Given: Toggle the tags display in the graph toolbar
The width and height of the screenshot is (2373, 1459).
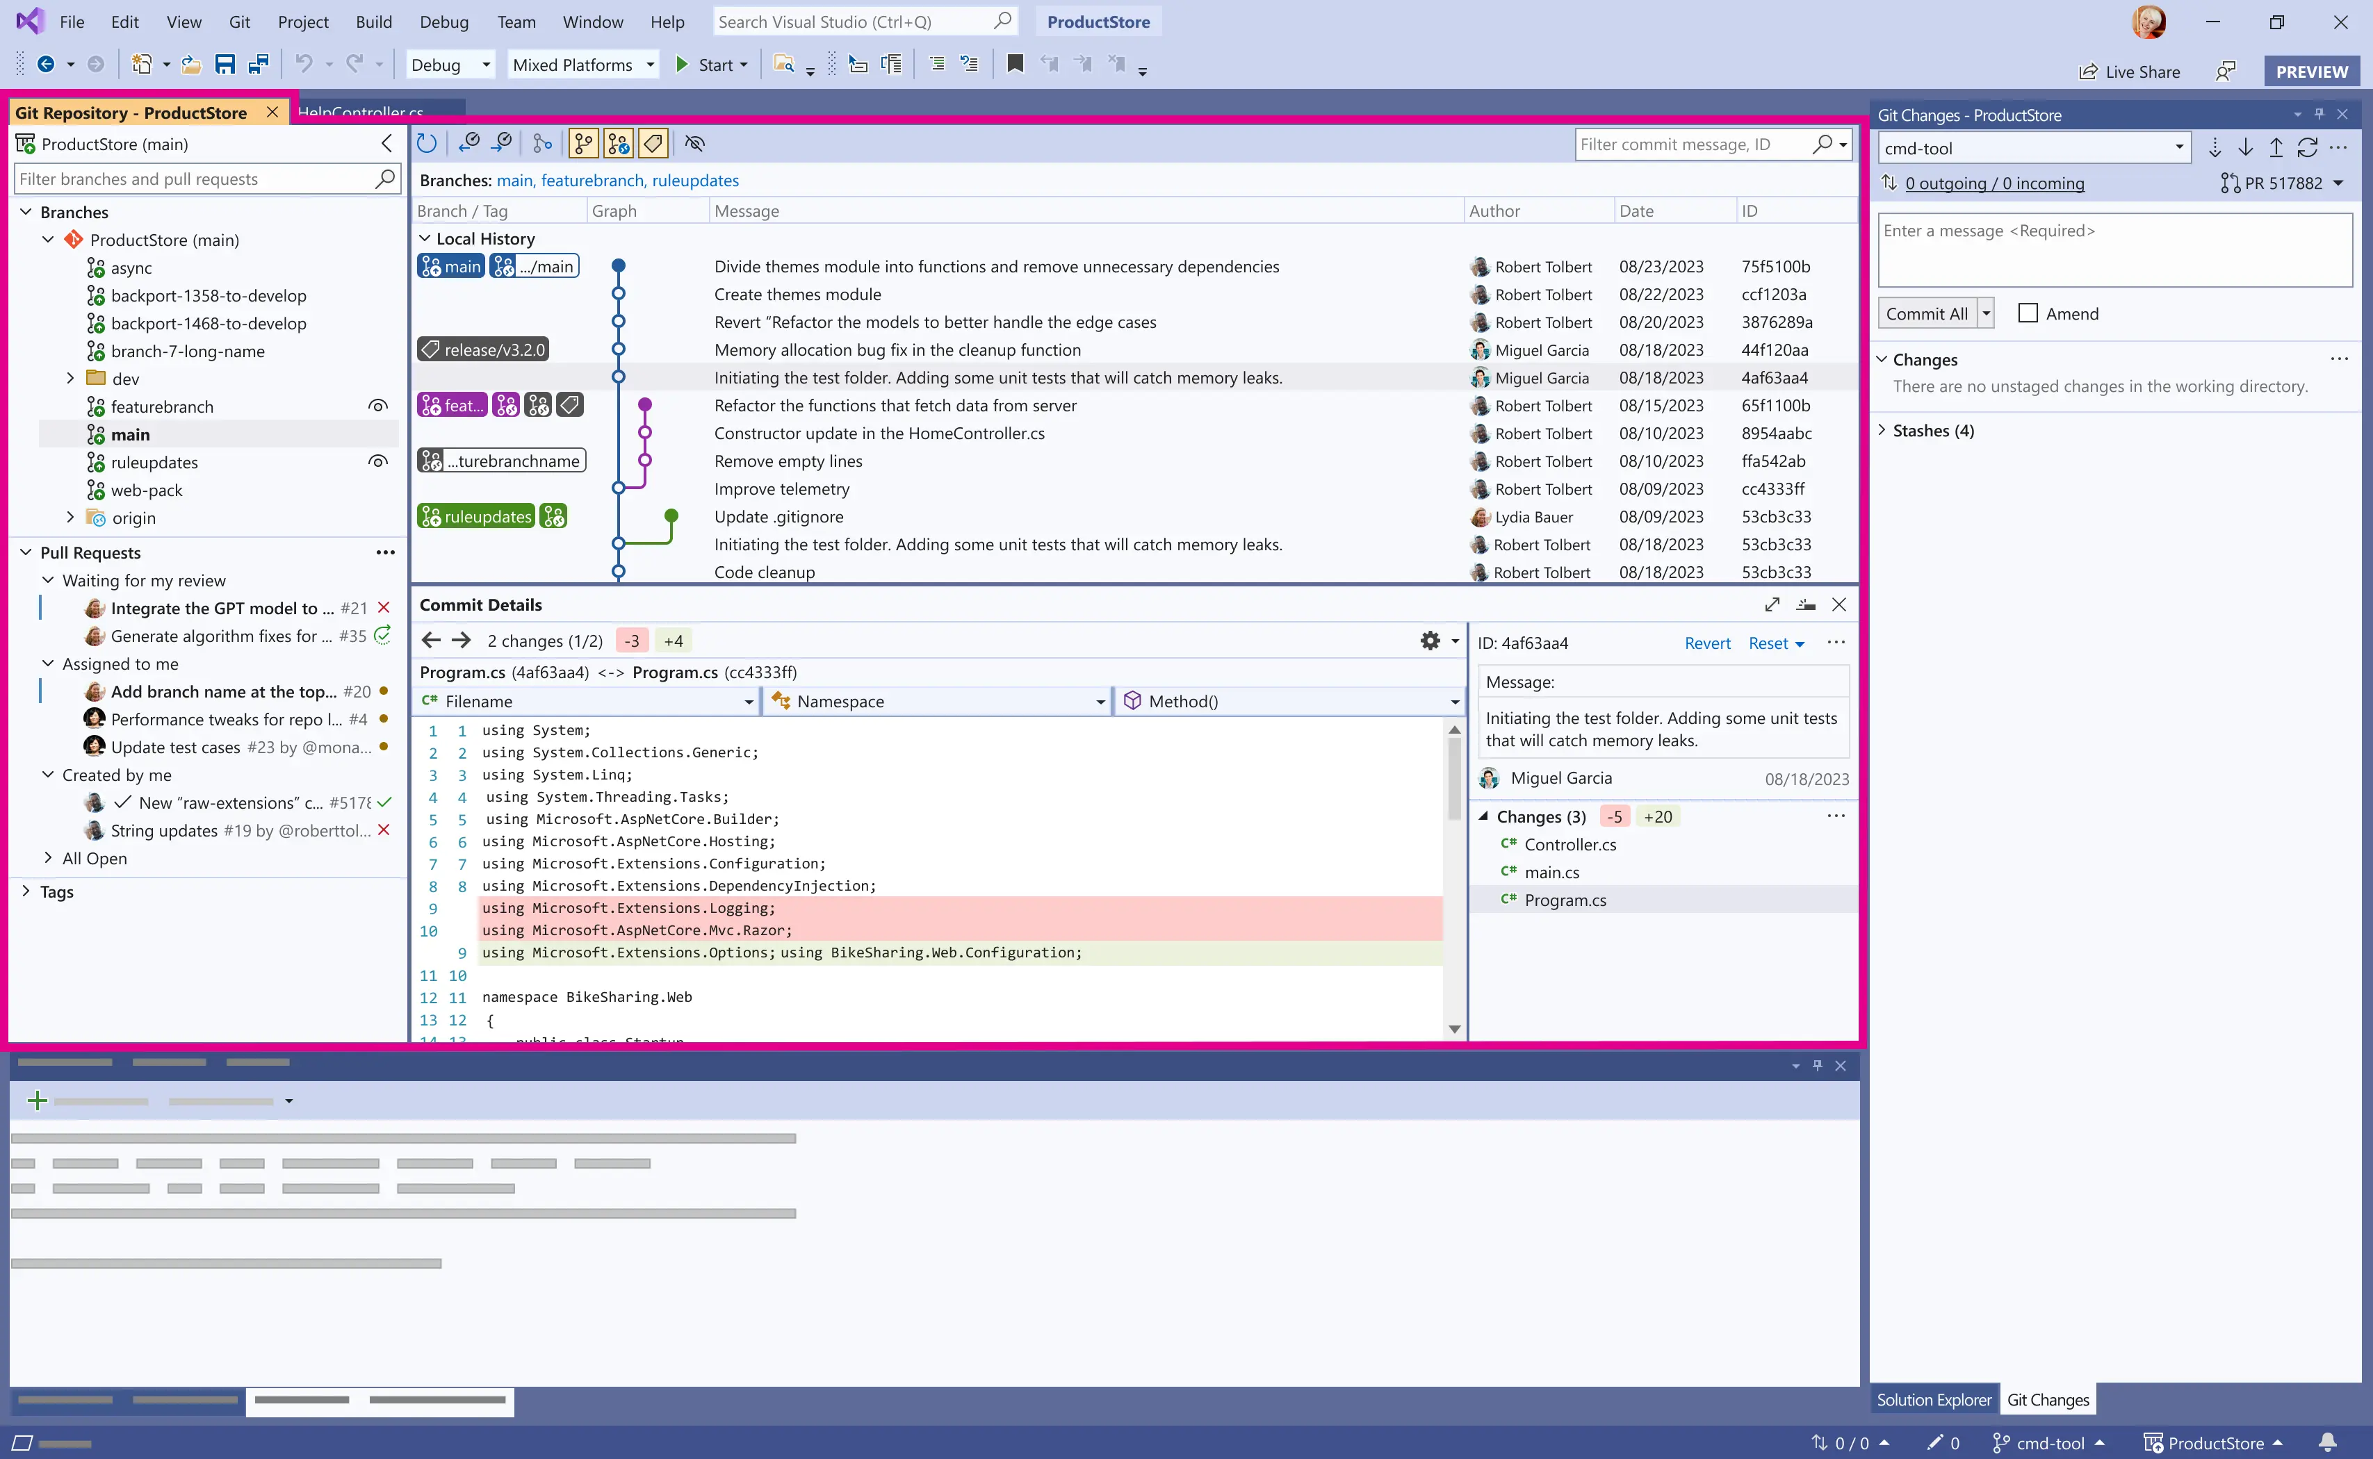Looking at the screenshot, I should pyautogui.click(x=653, y=143).
